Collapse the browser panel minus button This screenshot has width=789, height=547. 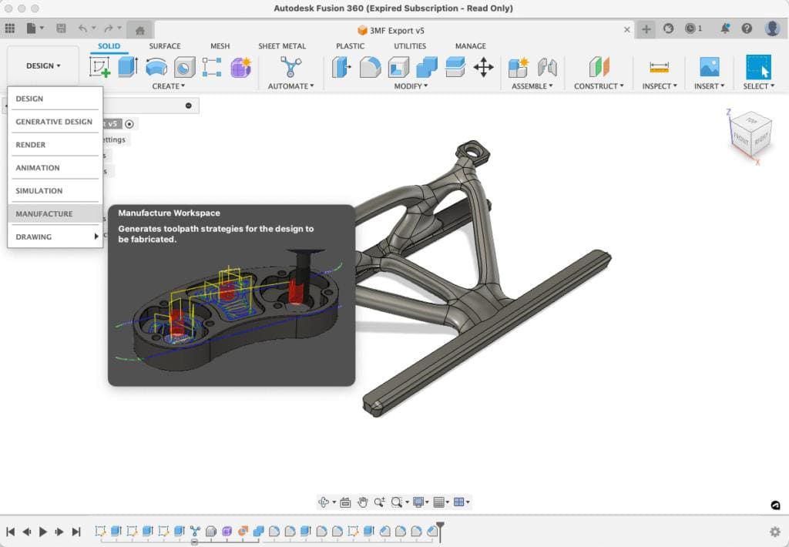pyautogui.click(x=188, y=106)
